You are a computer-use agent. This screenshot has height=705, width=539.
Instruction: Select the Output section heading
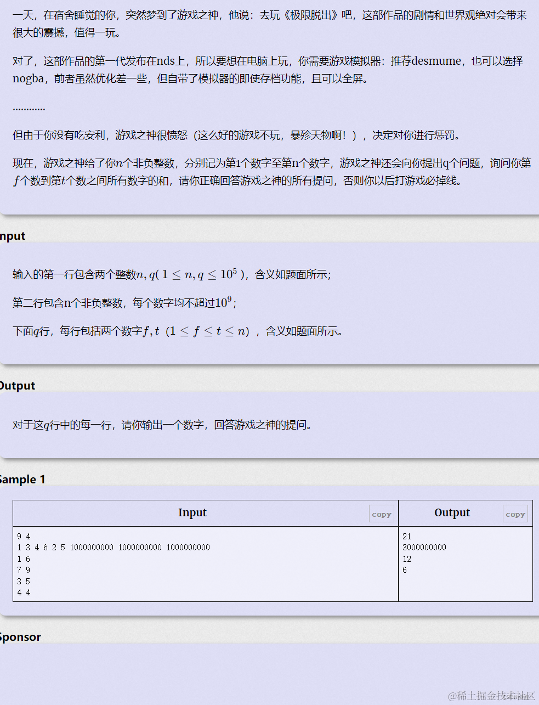[x=16, y=385]
